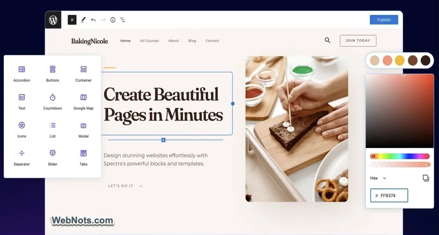The width and height of the screenshot is (439, 235).
Task: Close the block inserter with X button
Action: point(72,20)
